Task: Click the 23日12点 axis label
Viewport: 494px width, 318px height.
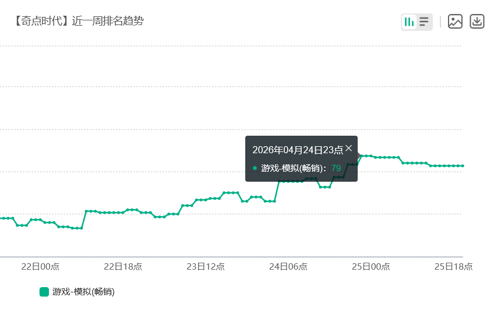Action: tap(206, 267)
